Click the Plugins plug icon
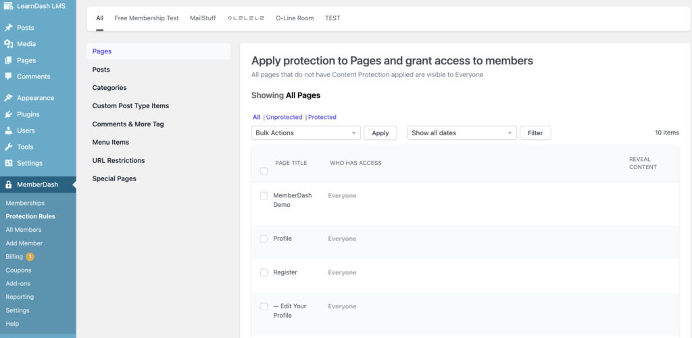The image size is (692, 338). (x=8, y=114)
